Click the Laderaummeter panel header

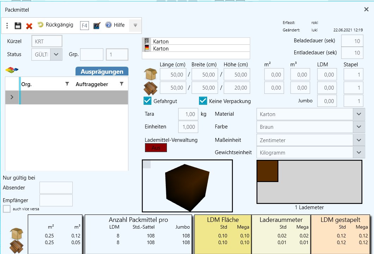coord(281,220)
